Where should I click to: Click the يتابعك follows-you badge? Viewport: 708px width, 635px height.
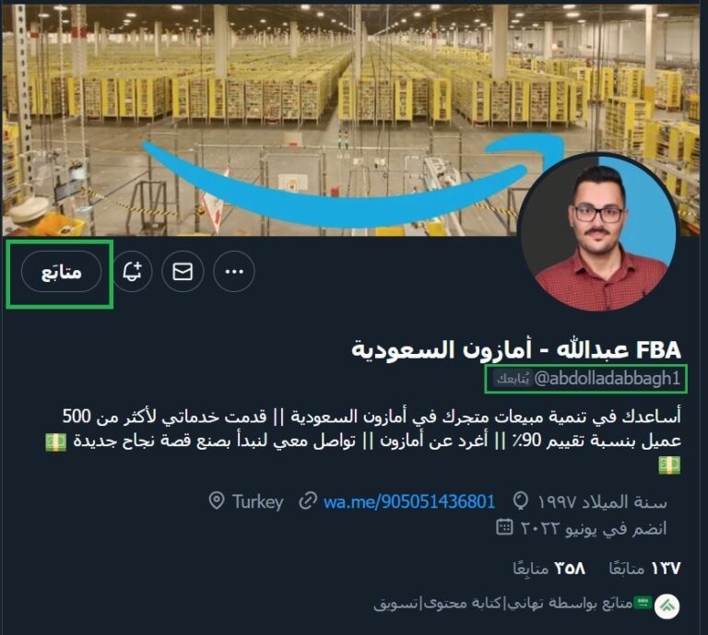coord(513,379)
